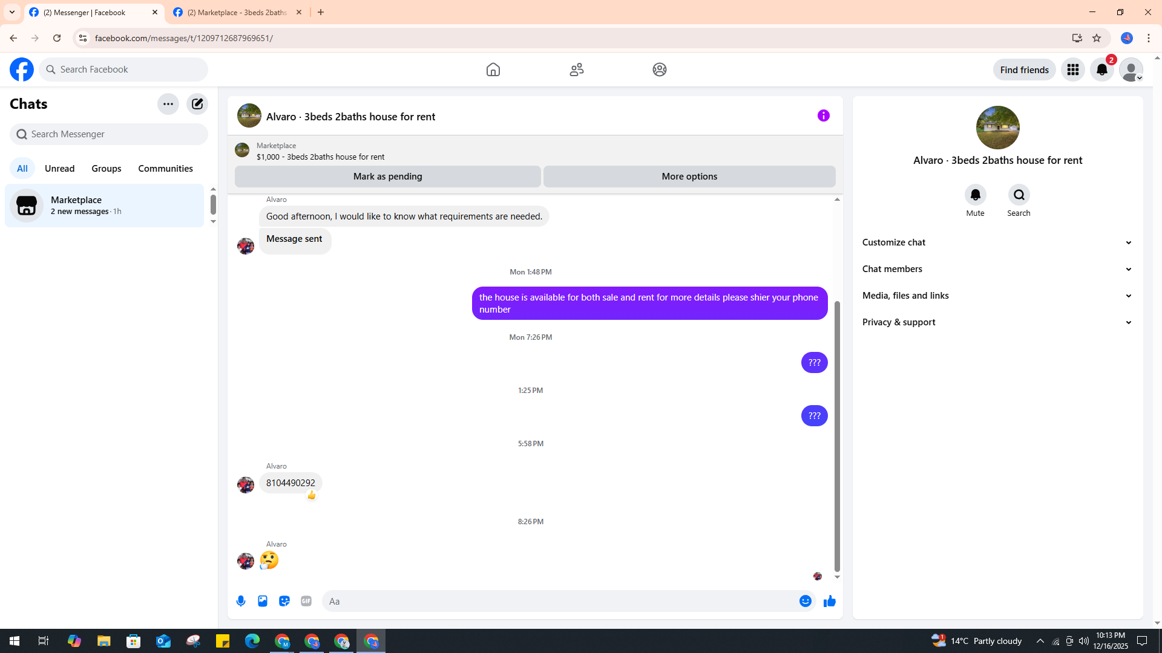The image size is (1162, 653).
Task: Open the notifications bell
Action: coord(1102,70)
